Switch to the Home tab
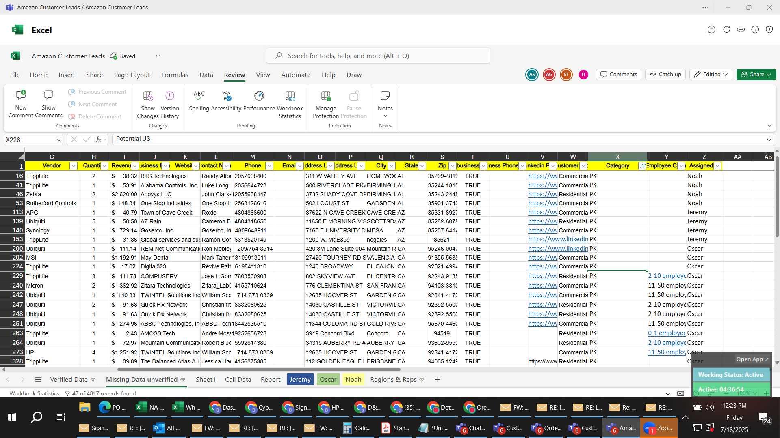The image size is (780, 438). (x=39, y=75)
